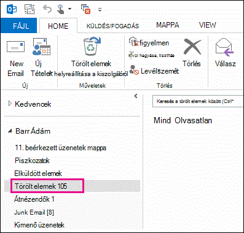This screenshot has height=233, width=244.
Task: Open the Átnézendők 1 folder
Action: [x=34, y=199]
